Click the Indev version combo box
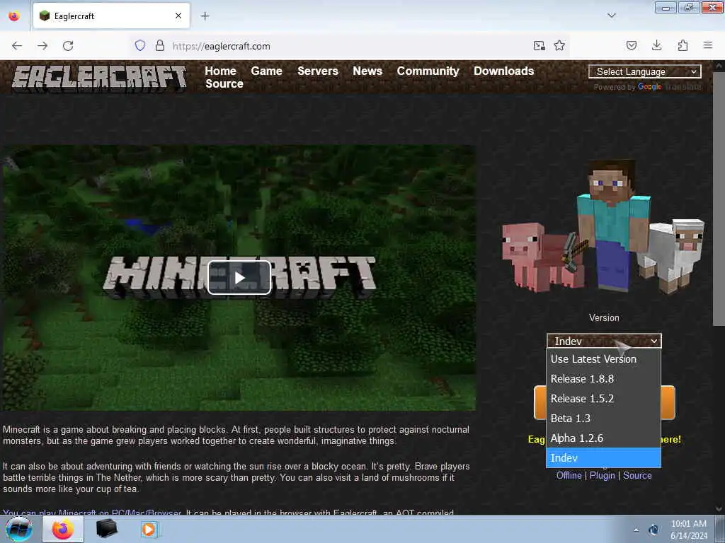725x543 pixels. coord(604,341)
